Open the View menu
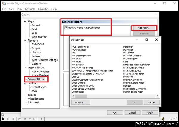Image resolution: width=179 pixels, height=127 pixels. tap(12, 9)
